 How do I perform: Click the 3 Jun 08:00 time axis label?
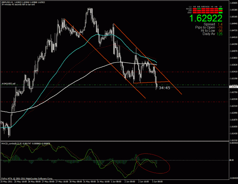pyautogui.click(x=157, y=181)
